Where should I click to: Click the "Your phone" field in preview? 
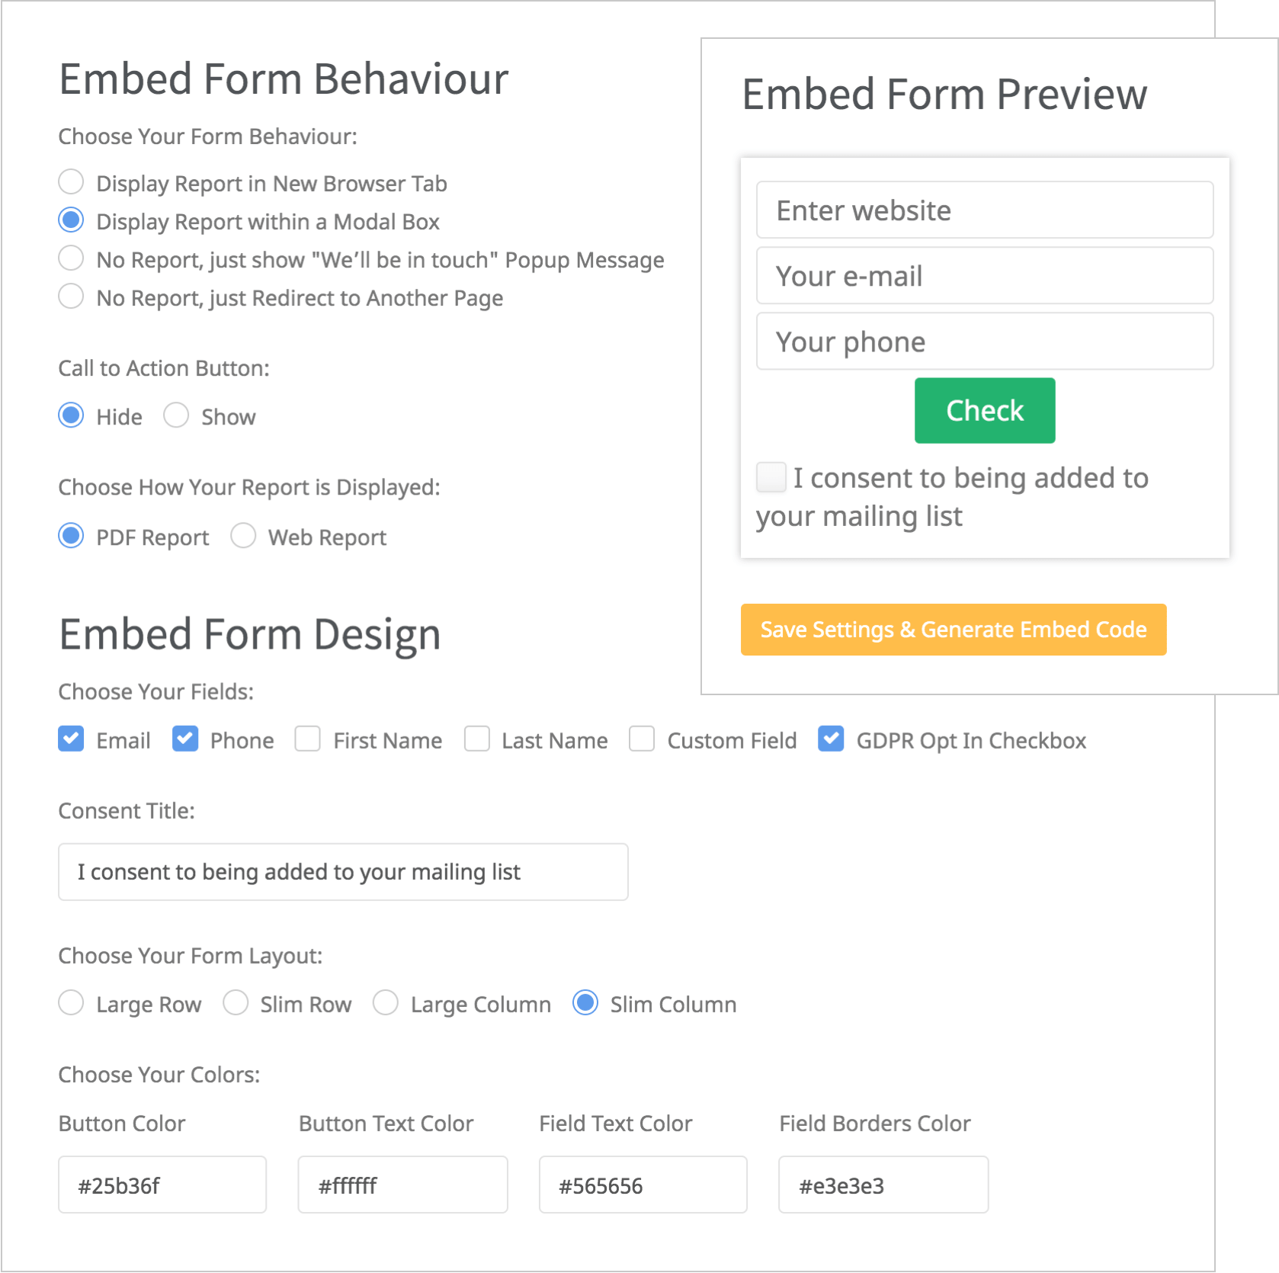[984, 341]
